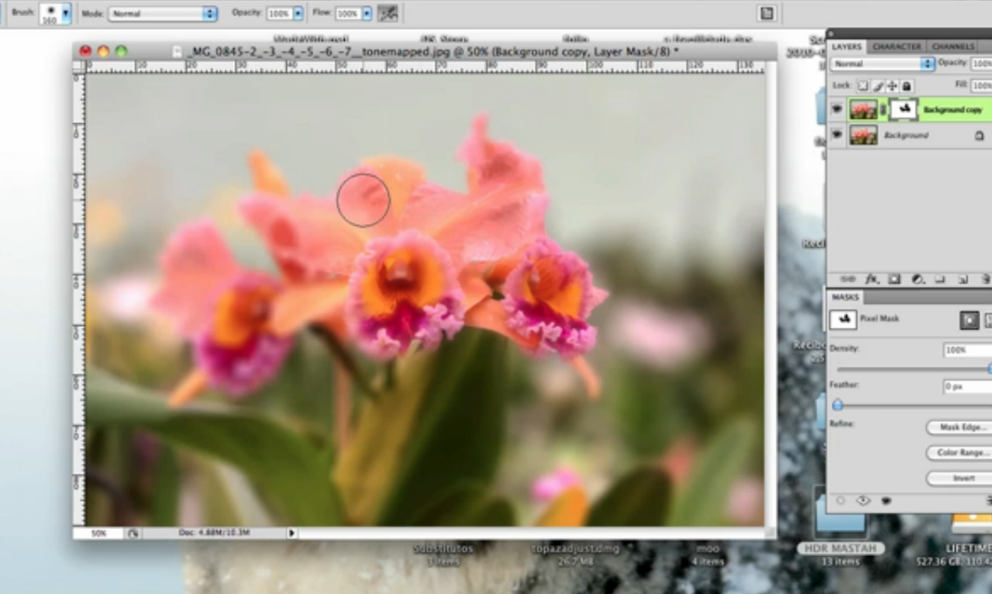Click the fx layer style icon

tap(871, 278)
